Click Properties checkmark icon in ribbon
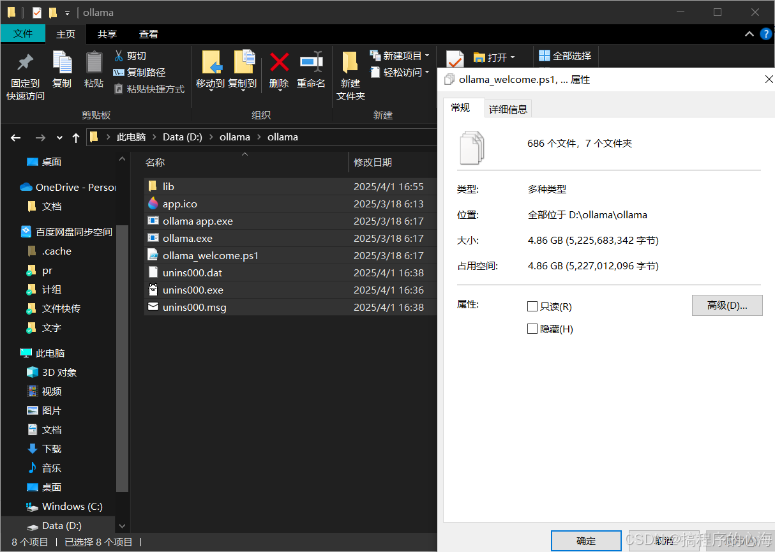The height and width of the screenshot is (552, 775). click(x=455, y=59)
